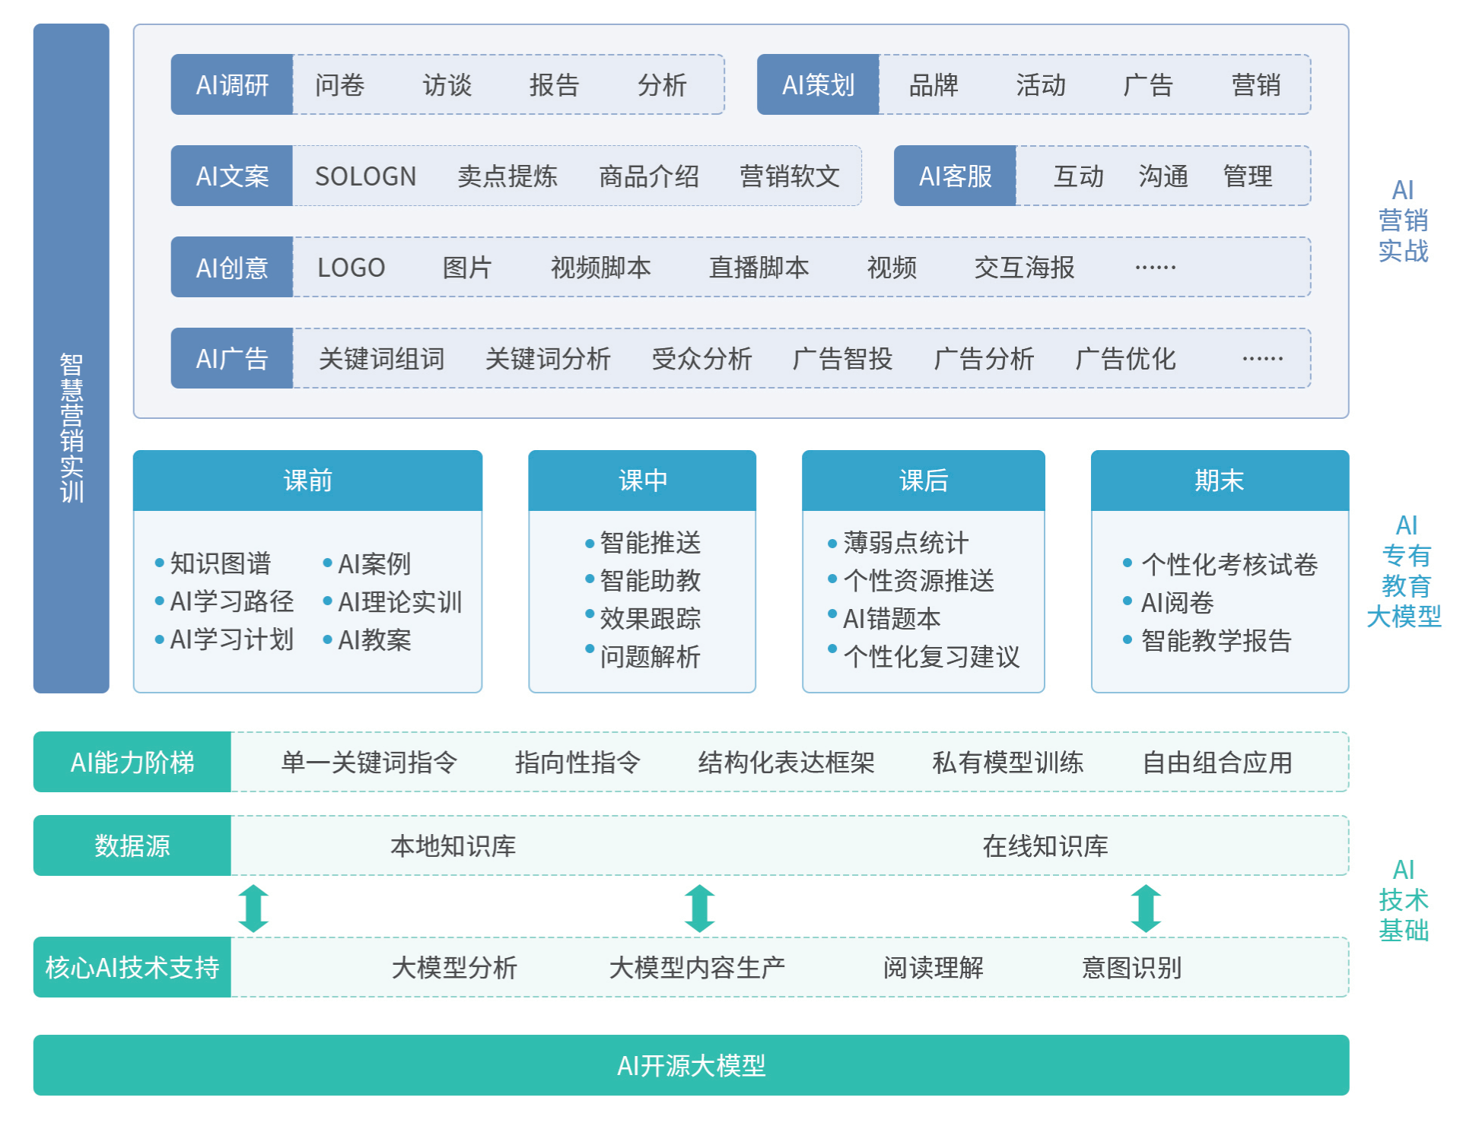The height and width of the screenshot is (1126, 1460).
Task: Click SOLOGN in AI文案 row
Action: point(366,176)
